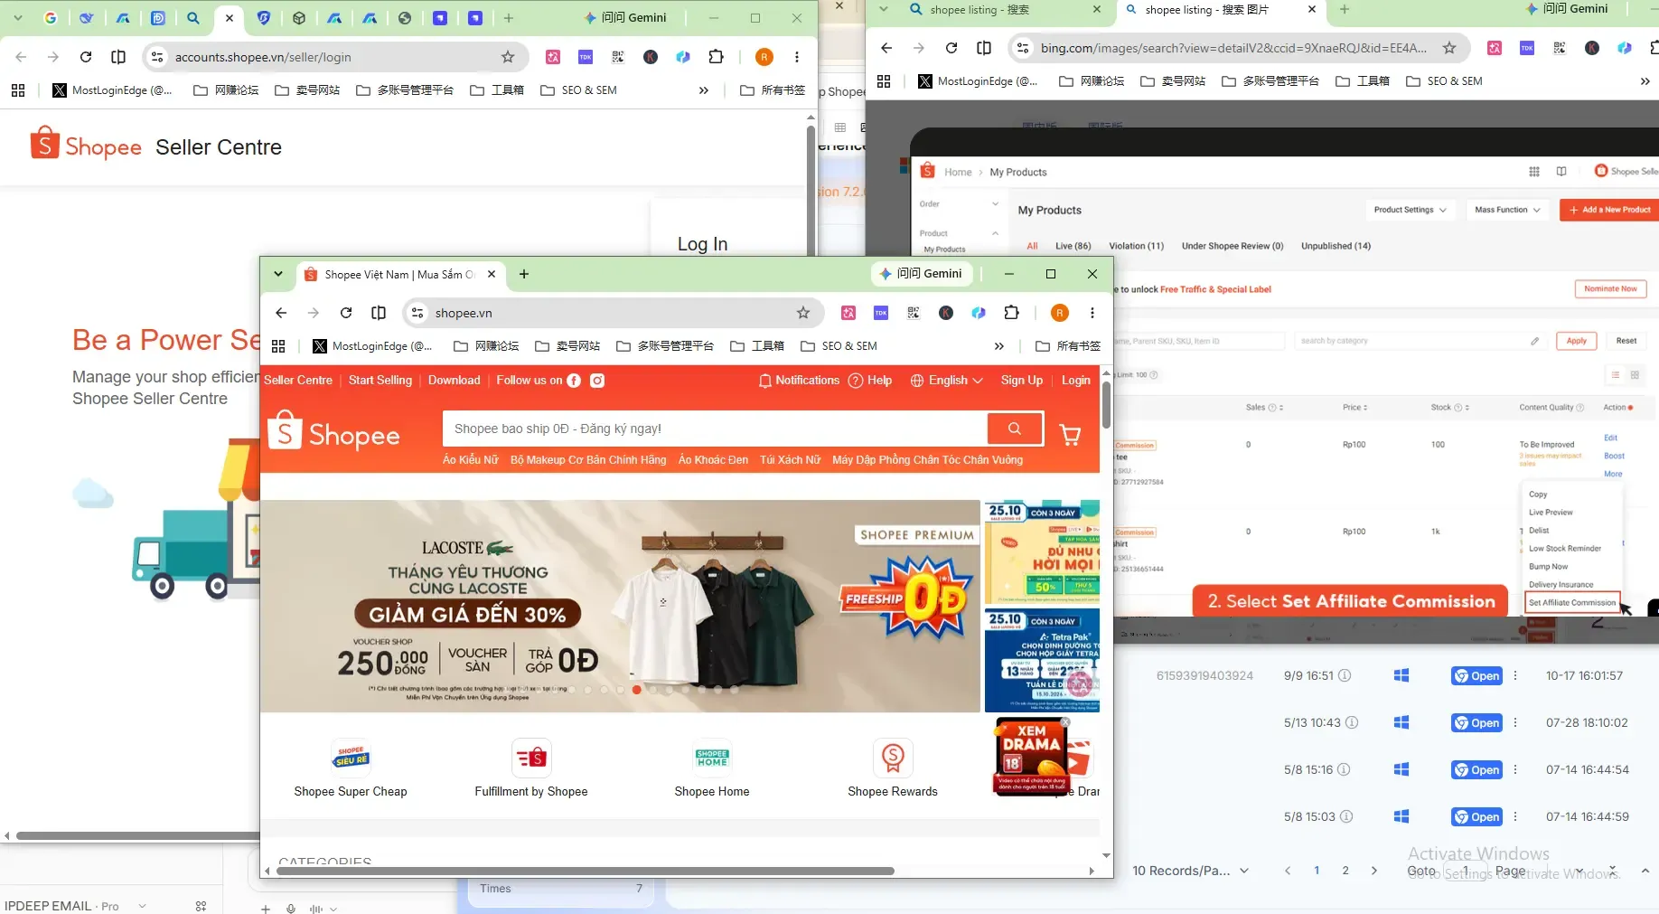Click the Shopee page horizontal scrollbar
1659x914 pixels.
click(x=586, y=871)
